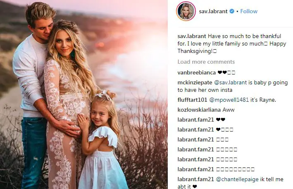Open sav.labrant username in the post header

[x=213, y=11]
